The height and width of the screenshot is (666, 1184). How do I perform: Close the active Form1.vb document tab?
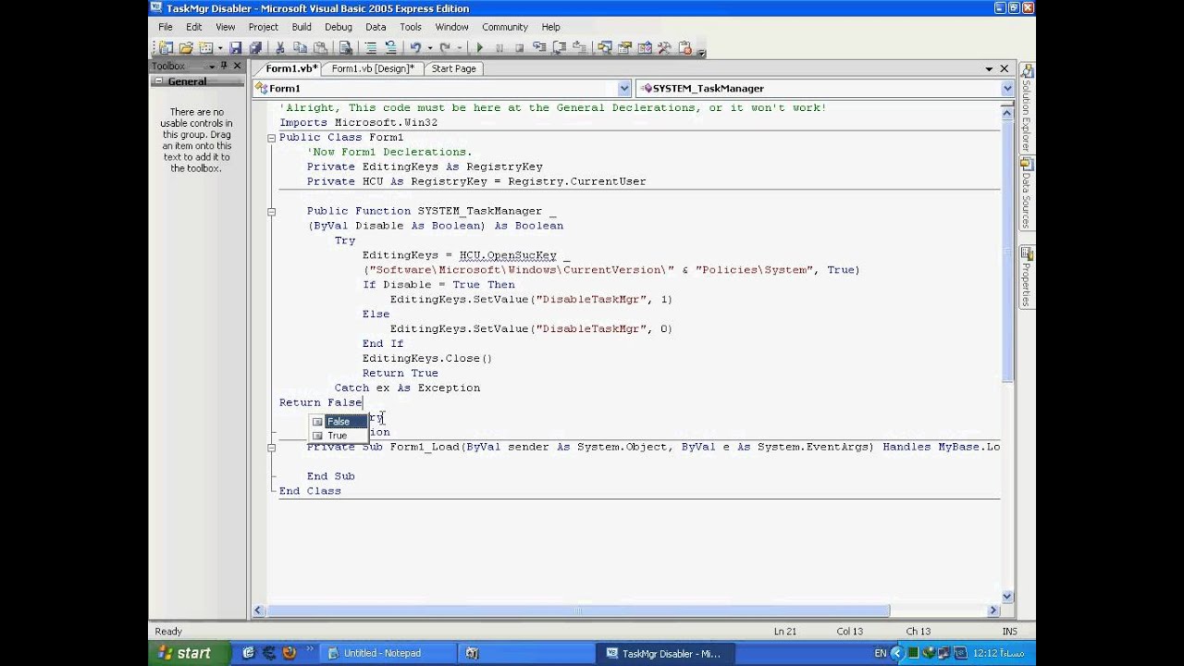(x=1005, y=68)
